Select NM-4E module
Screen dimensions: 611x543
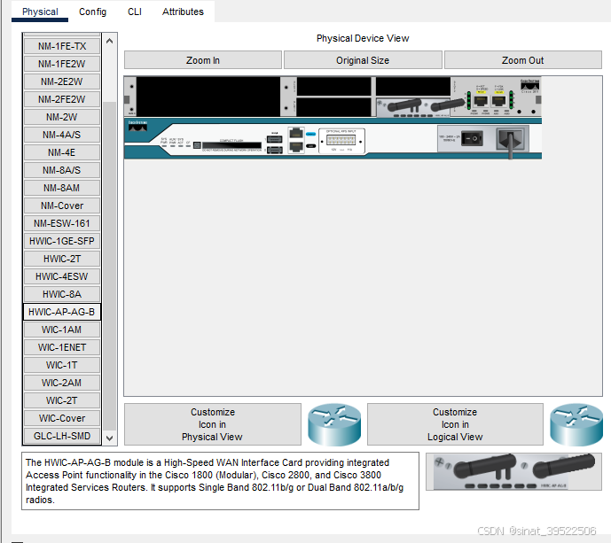click(62, 152)
